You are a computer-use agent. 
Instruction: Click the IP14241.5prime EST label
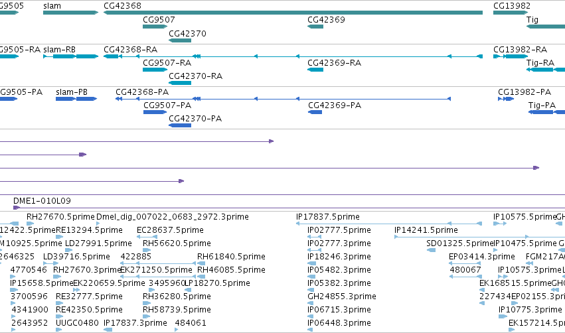click(x=426, y=230)
